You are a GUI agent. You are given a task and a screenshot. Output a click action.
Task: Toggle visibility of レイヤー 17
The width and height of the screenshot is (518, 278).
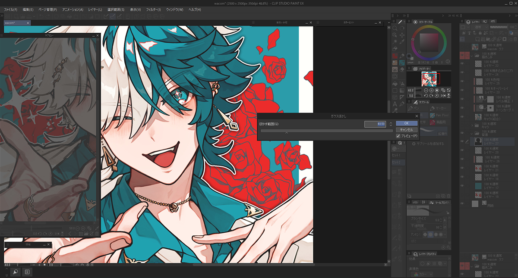click(462, 185)
